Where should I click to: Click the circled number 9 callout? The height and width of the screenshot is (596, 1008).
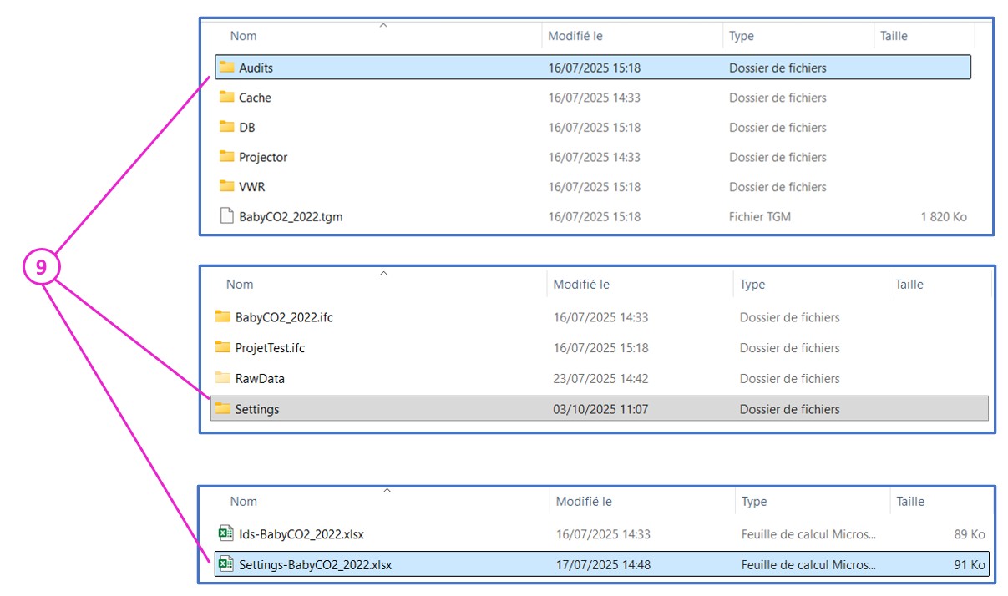click(41, 267)
